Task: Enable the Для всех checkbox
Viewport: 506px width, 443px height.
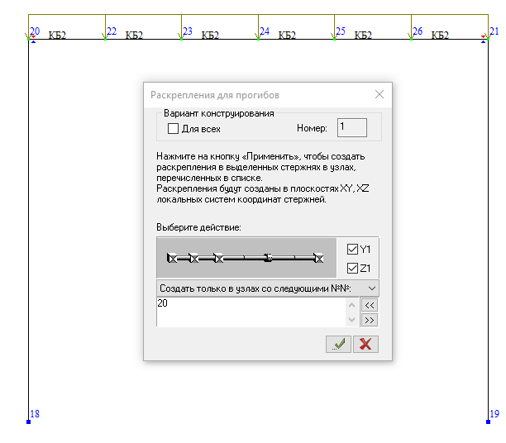Action: click(173, 128)
